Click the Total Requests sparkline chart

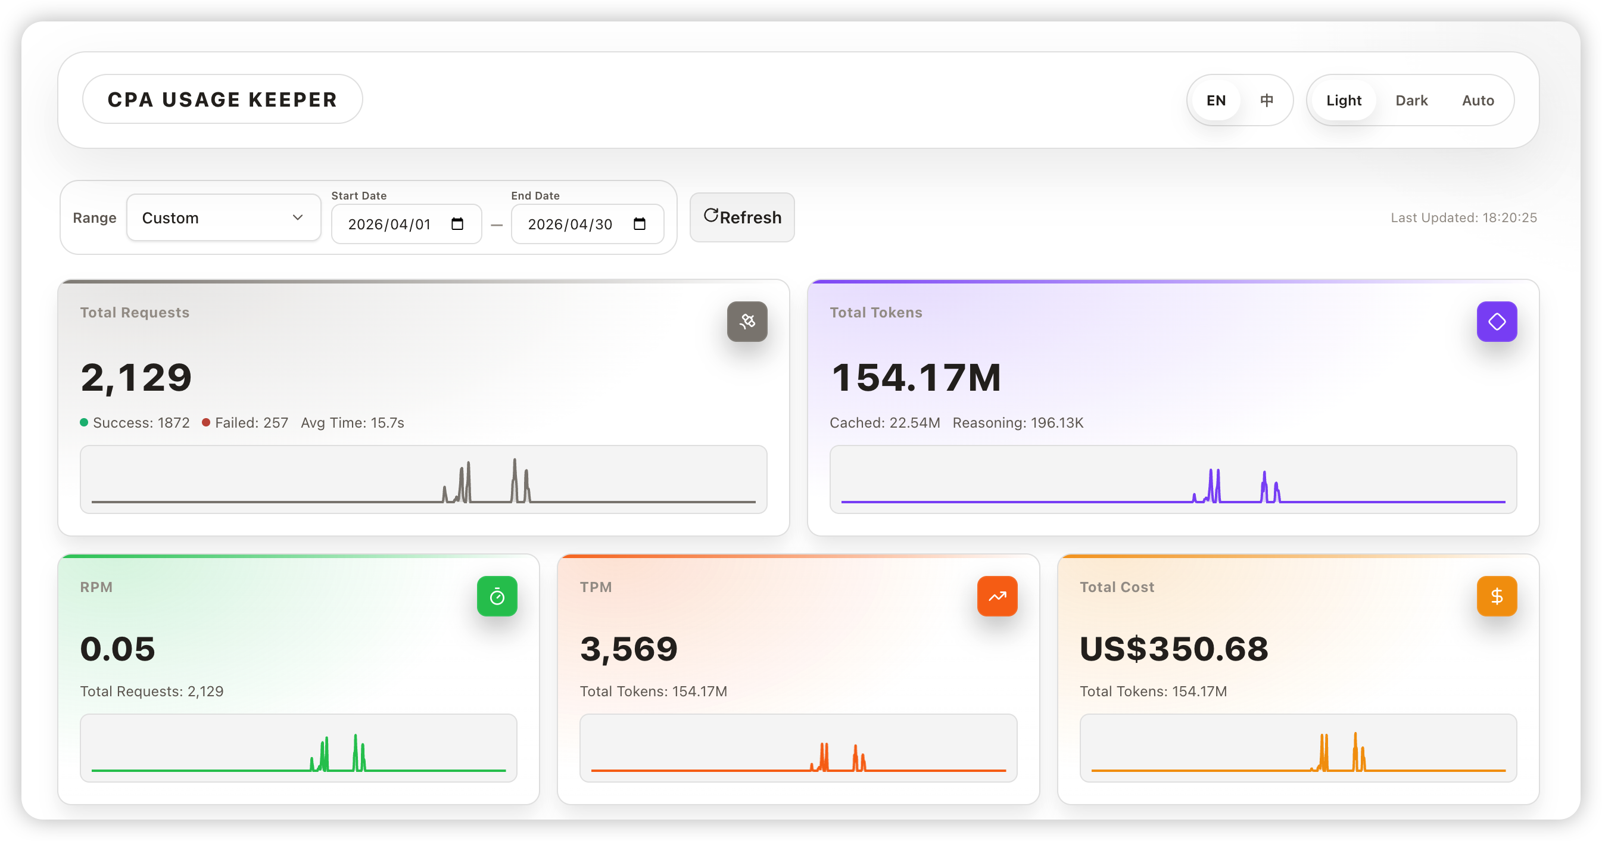pos(423,479)
